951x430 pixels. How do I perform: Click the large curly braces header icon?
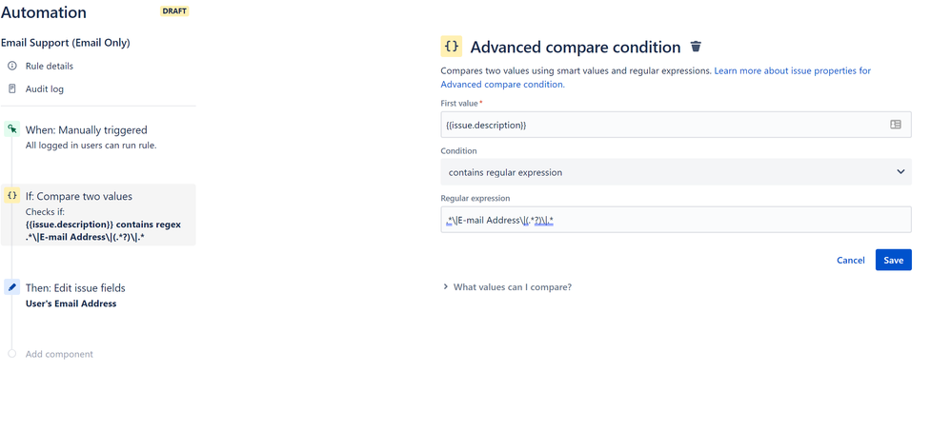(452, 47)
